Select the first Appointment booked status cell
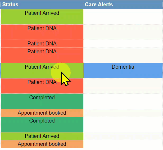 point(42,113)
